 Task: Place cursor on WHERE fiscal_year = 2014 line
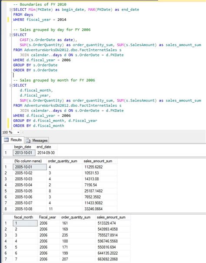point(40,20)
